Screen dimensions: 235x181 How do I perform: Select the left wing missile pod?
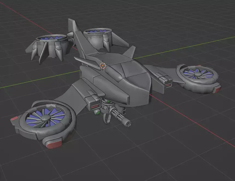(94, 101)
